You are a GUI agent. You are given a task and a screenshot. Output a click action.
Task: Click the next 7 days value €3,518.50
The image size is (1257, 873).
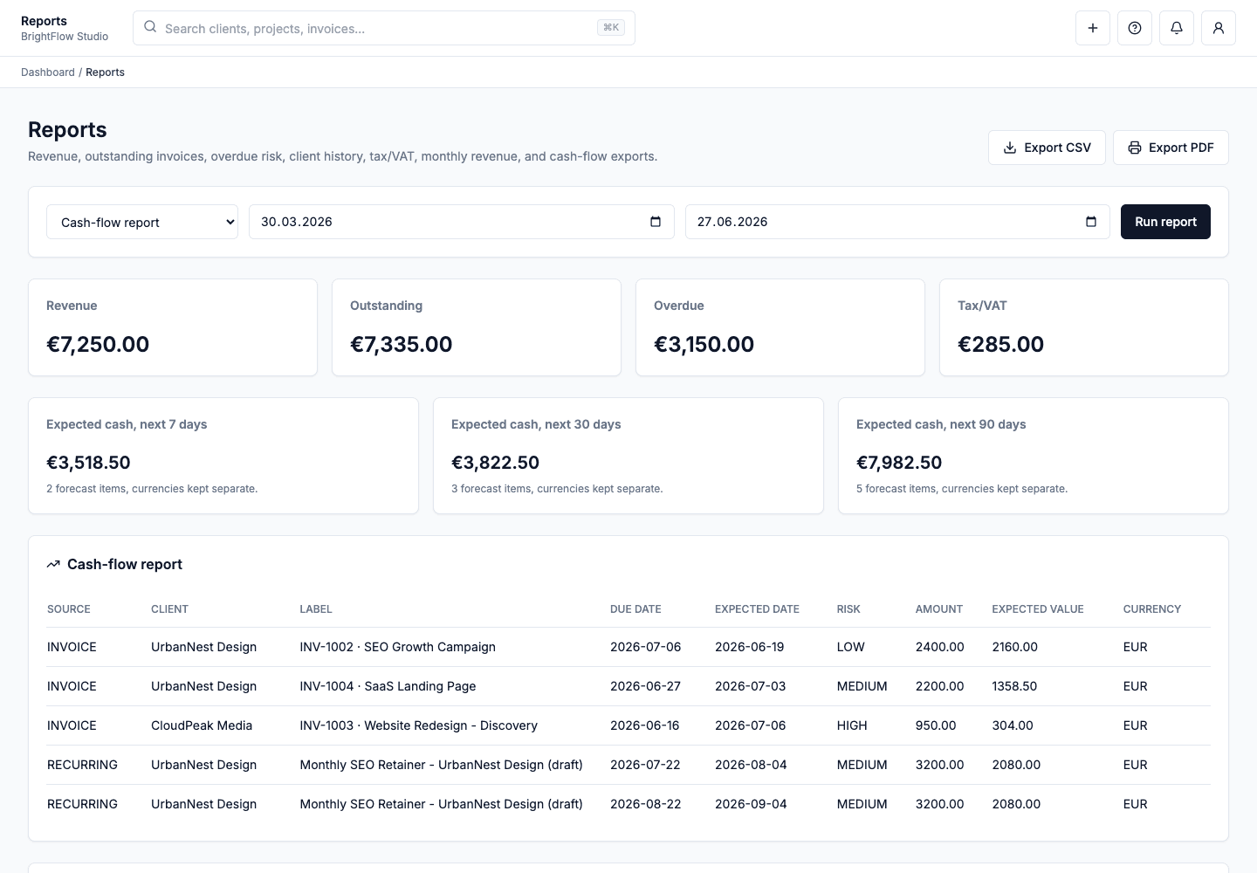tap(88, 463)
